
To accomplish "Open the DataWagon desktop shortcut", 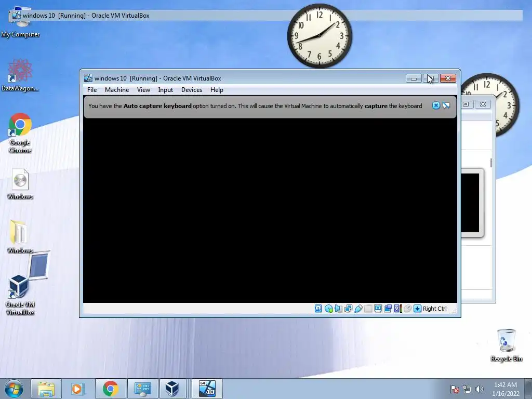I will (x=20, y=75).
